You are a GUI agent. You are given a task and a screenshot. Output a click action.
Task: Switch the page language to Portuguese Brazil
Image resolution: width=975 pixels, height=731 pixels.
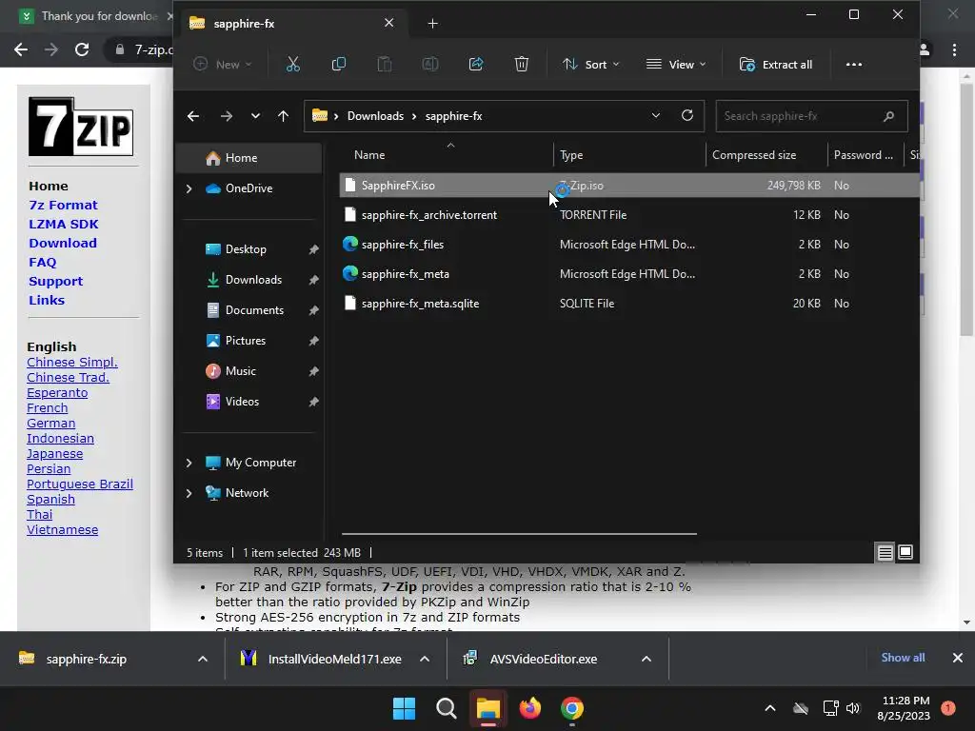[80, 484]
